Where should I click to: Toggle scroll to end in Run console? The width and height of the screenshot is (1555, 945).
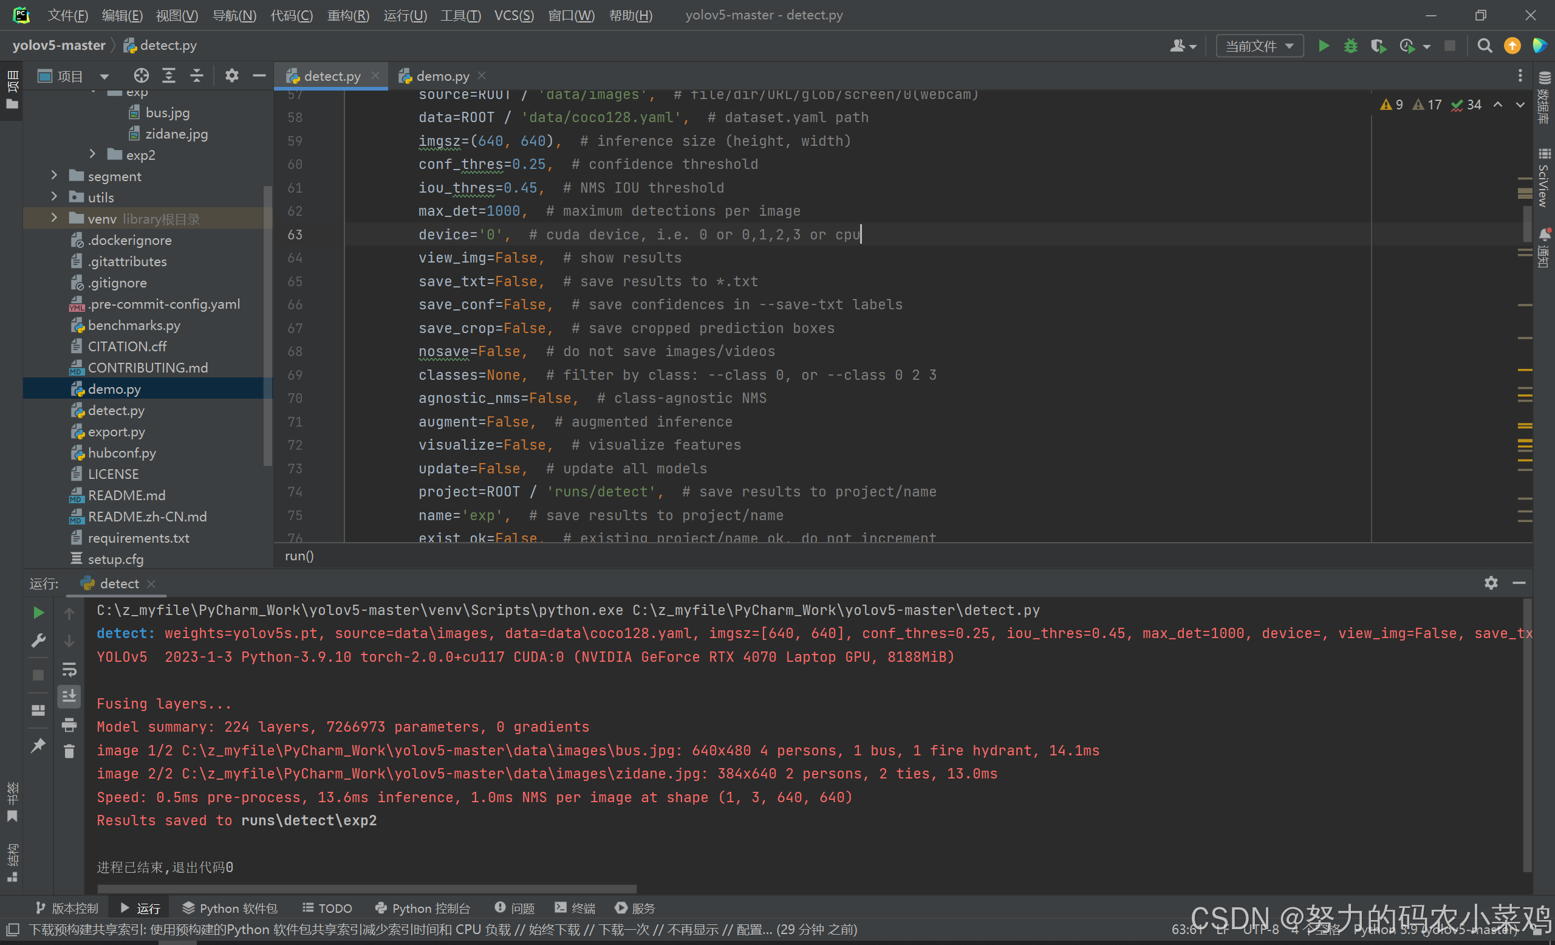tap(69, 696)
